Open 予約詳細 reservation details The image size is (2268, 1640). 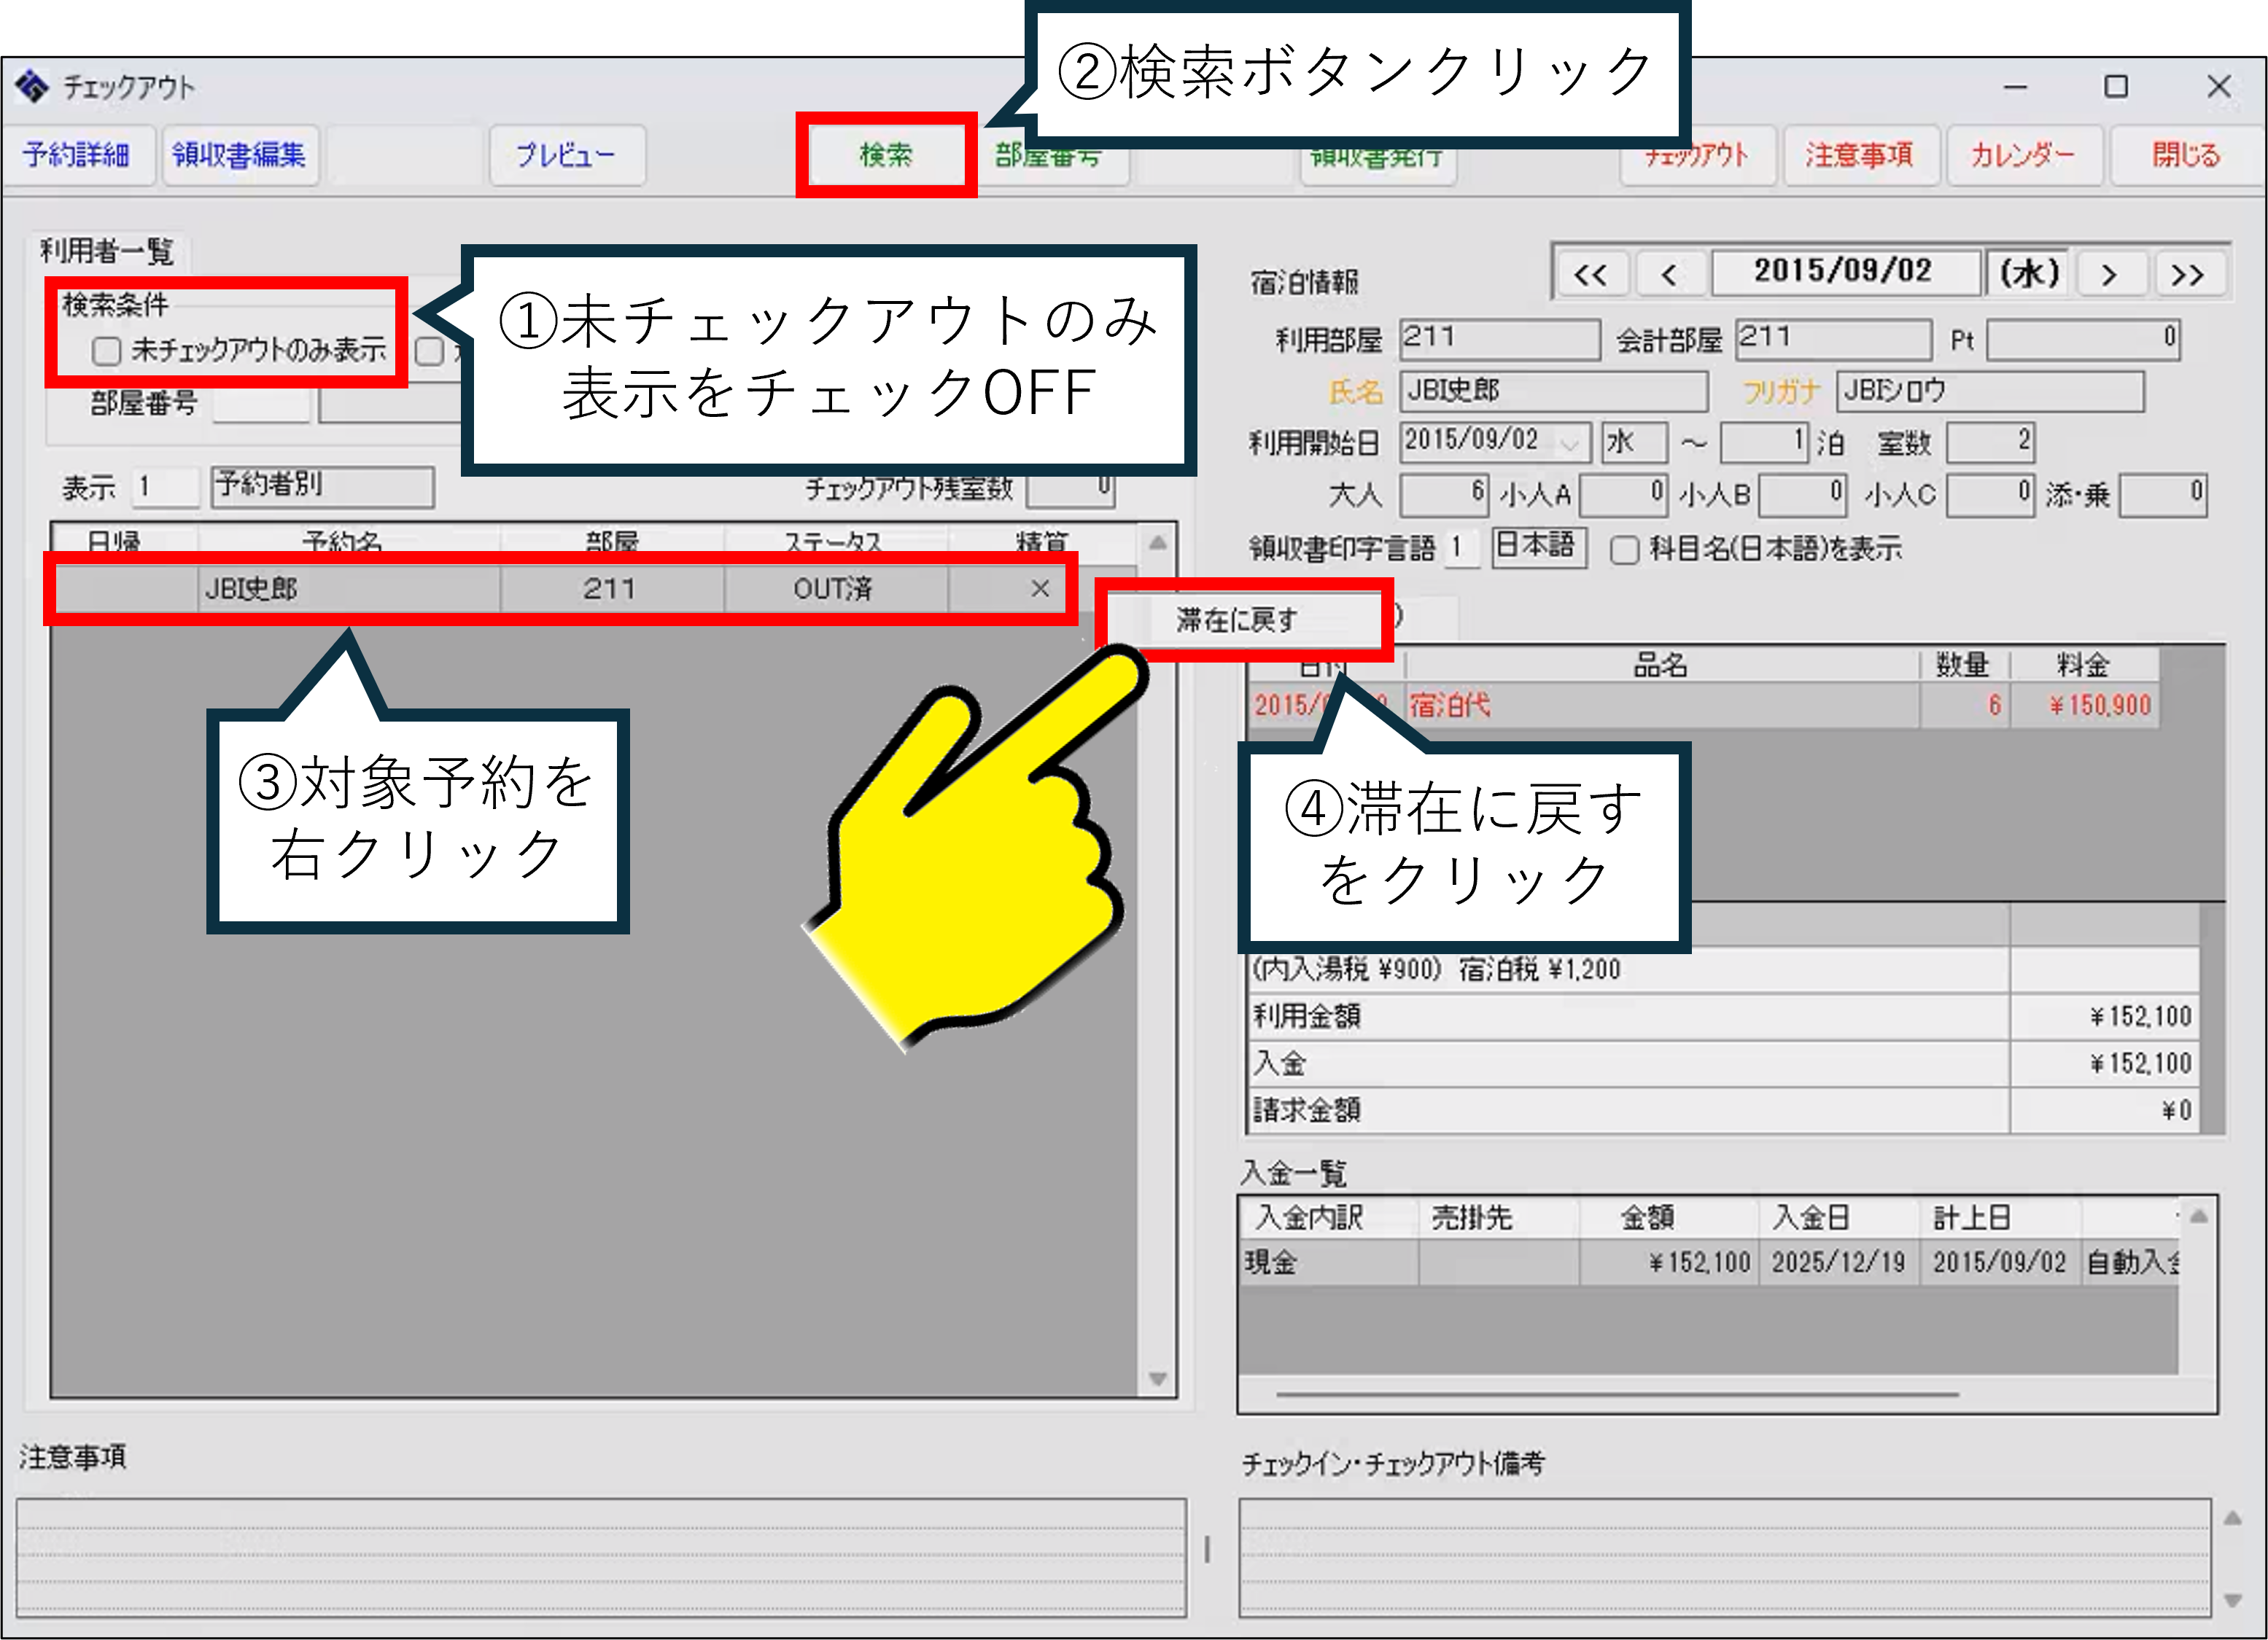pyautogui.click(x=77, y=155)
